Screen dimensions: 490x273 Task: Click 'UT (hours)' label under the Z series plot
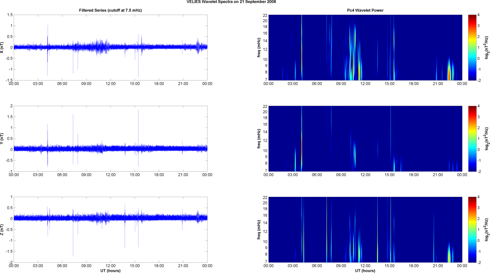point(110,271)
